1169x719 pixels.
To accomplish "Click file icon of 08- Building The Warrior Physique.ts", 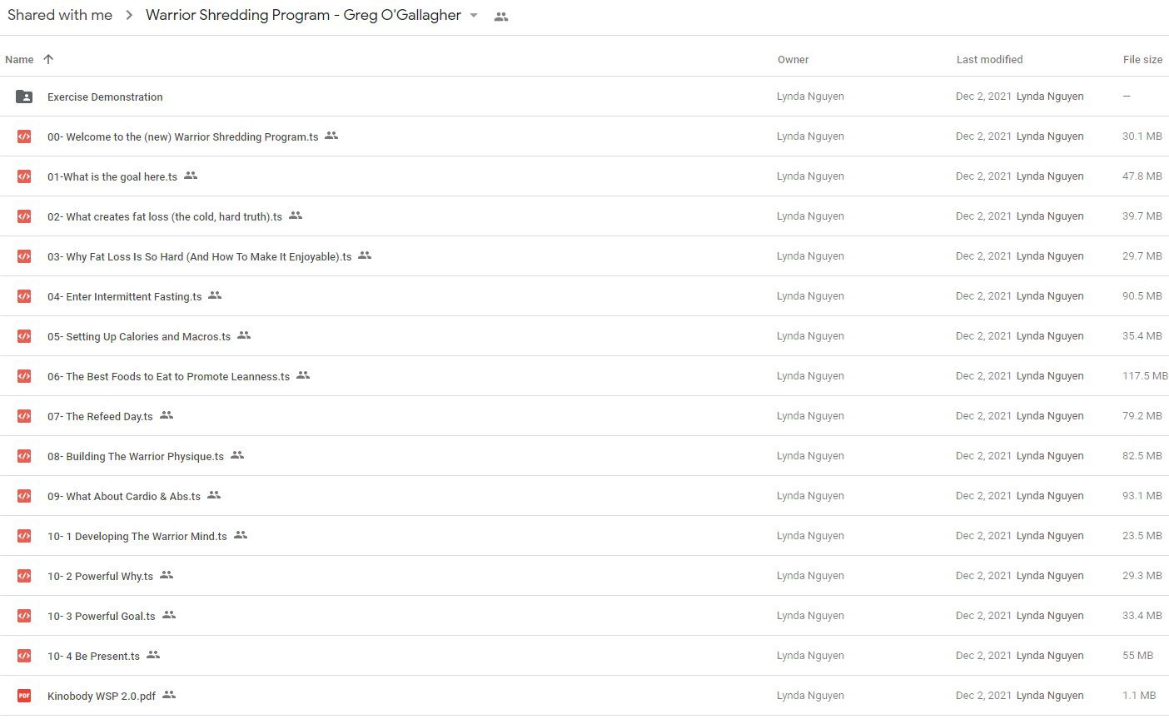I will point(24,456).
